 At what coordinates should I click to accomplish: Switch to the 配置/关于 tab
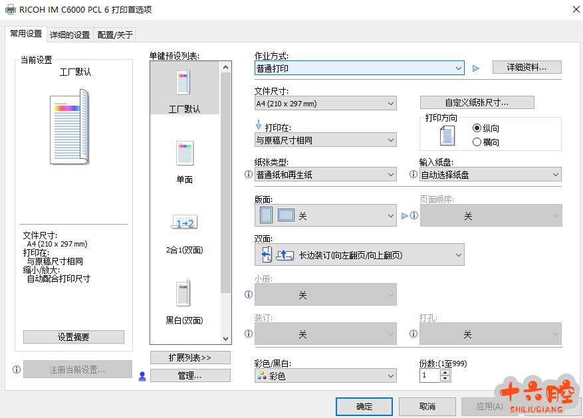(x=115, y=35)
